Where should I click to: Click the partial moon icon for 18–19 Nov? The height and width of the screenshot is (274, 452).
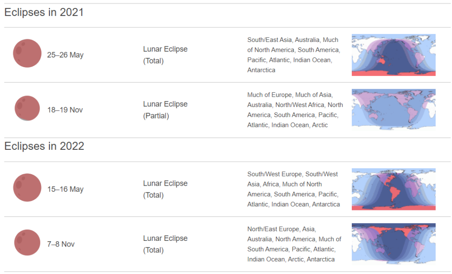[x=27, y=108]
